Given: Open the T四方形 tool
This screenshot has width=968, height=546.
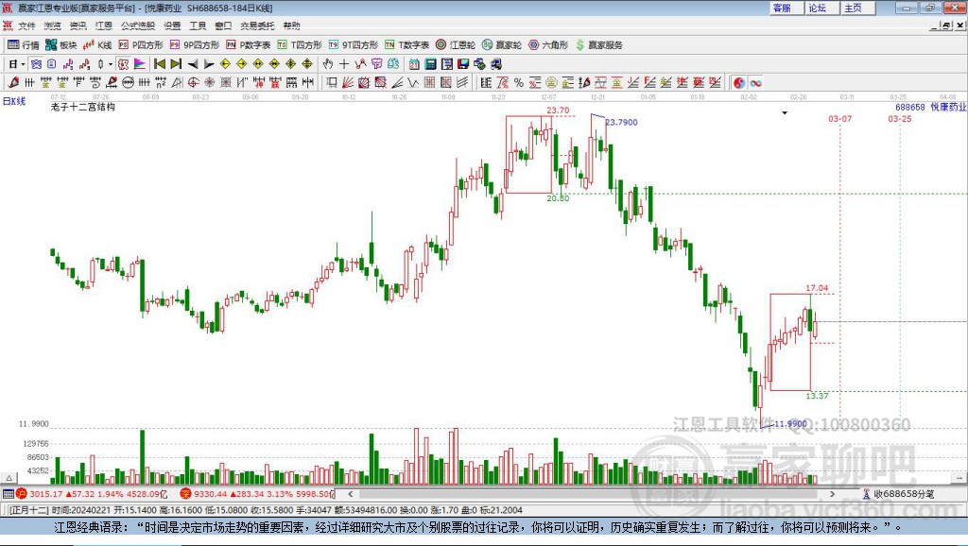Looking at the screenshot, I should (x=300, y=45).
